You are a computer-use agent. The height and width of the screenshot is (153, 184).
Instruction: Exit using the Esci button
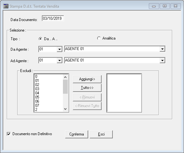[101, 134]
